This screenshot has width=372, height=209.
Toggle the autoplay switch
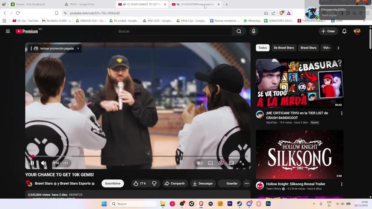[x=200, y=163]
